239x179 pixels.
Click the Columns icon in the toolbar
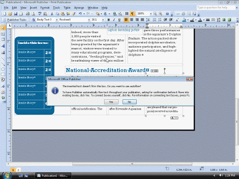click(x=127, y=14)
